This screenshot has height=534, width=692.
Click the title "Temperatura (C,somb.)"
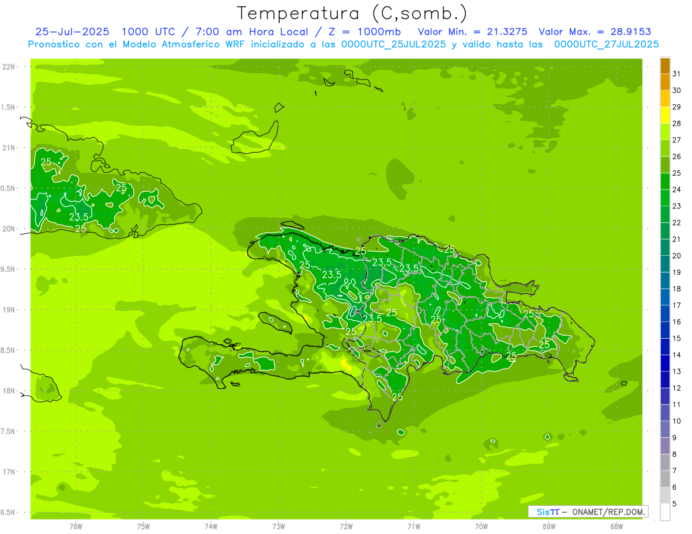[352, 13]
